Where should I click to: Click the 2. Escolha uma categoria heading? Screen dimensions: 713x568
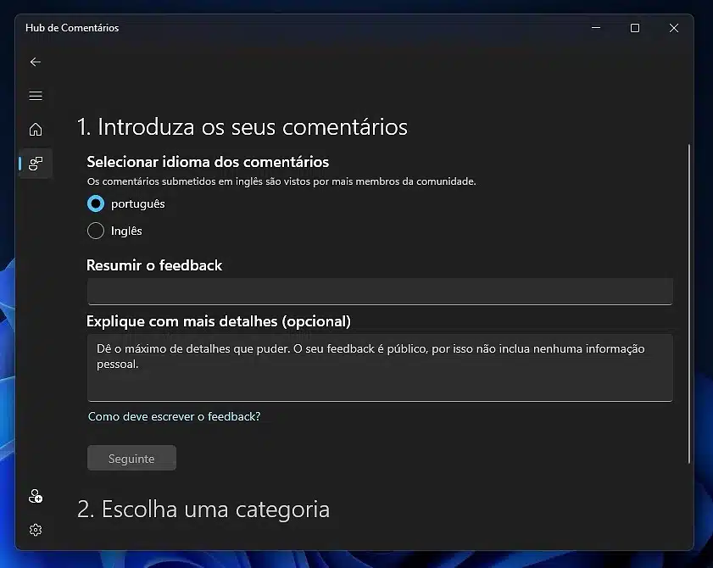click(203, 509)
